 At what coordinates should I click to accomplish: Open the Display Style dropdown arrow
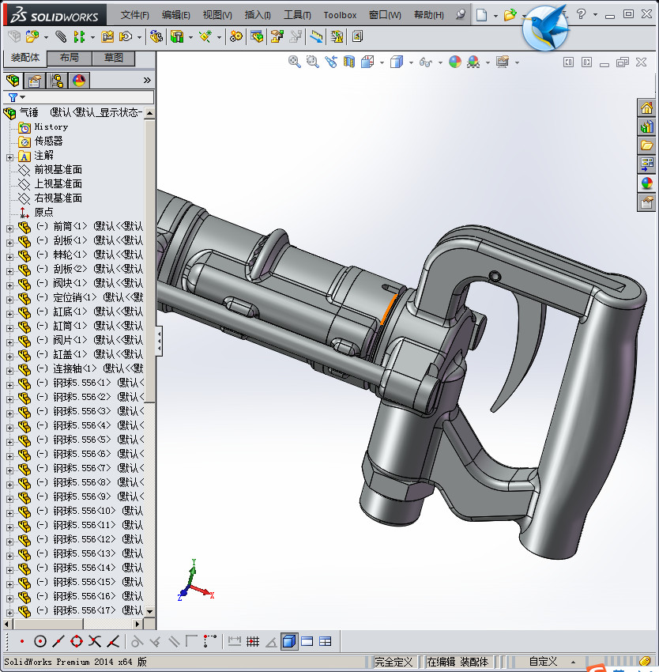point(411,63)
